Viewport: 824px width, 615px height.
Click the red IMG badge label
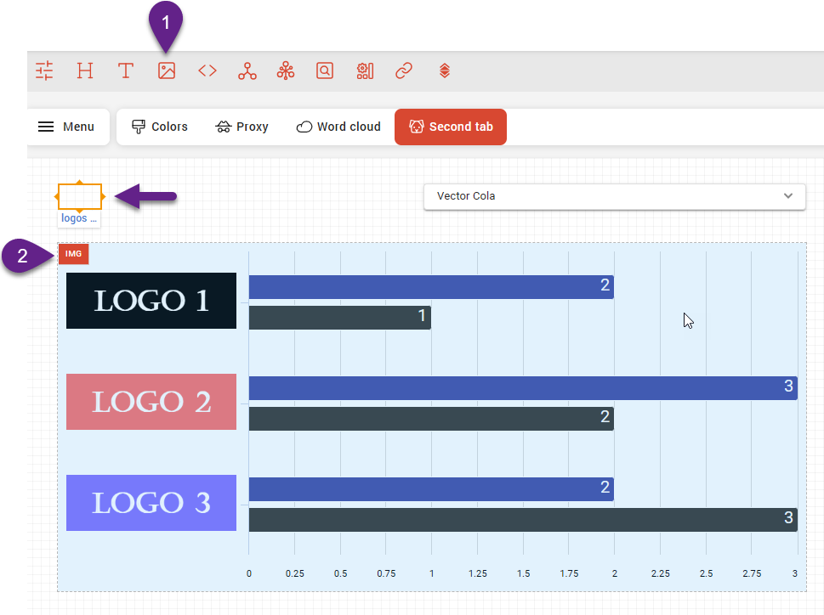coord(74,254)
